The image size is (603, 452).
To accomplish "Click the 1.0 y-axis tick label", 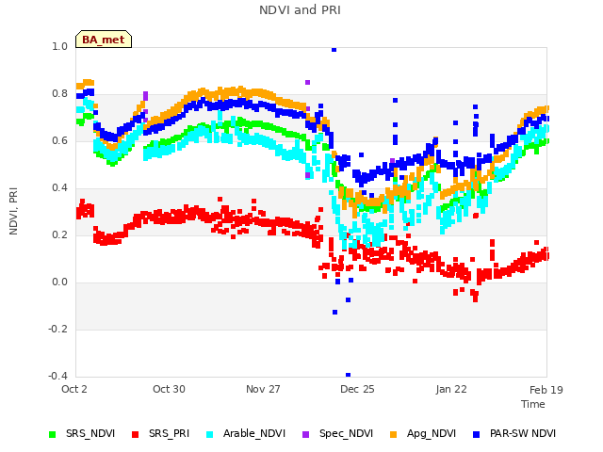I will pyautogui.click(x=59, y=46).
